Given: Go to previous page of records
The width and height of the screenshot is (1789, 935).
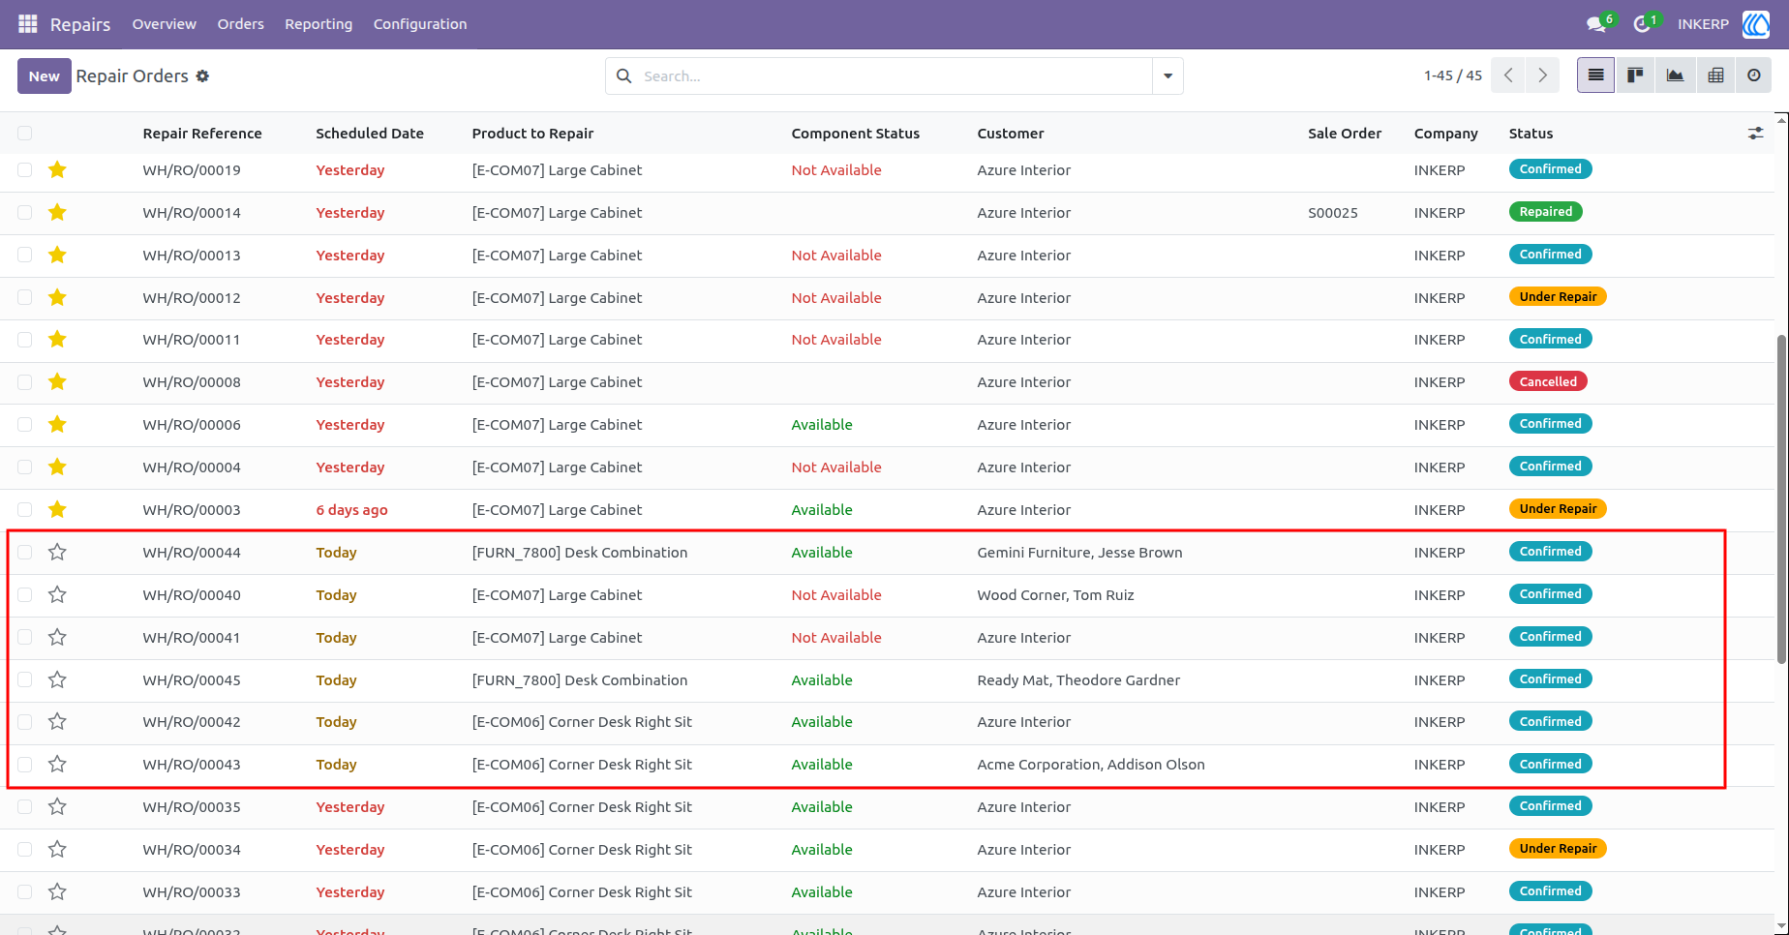Looking at the screenshot, I should pyautogui.click(x=1508, y=75).
